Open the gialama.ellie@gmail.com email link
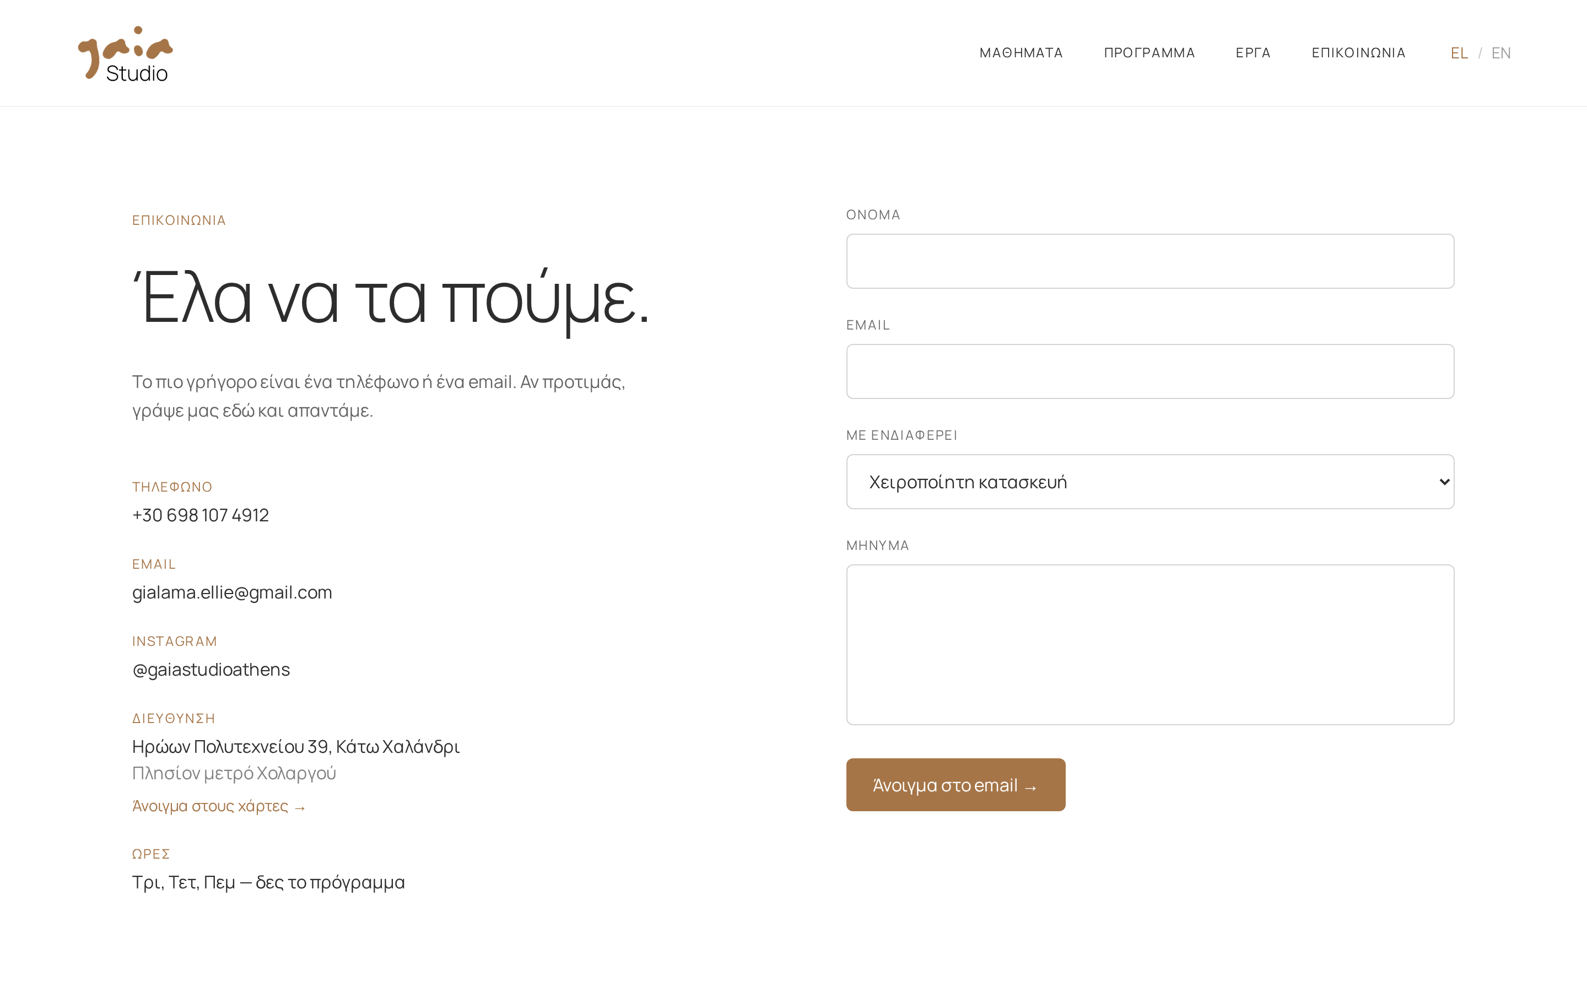This screenshot has width=1587, height=992. [232, 592]
